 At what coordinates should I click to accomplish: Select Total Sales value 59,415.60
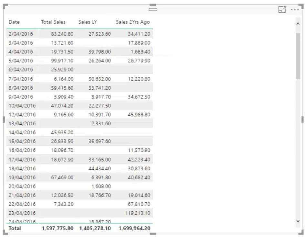[x=62, y=88]
